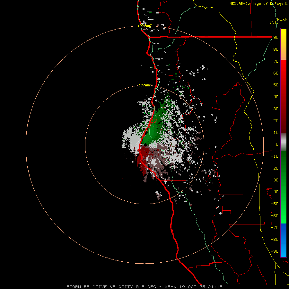Screen dimensions: 289x289
Task: Click the [KT] units label
Action: coord(274,22)
